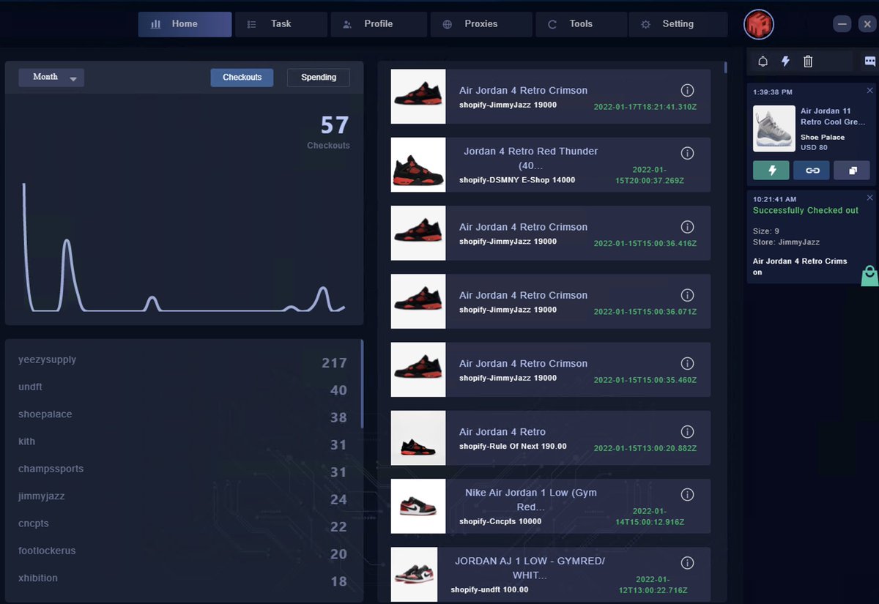
Task: Open info for Jordan 4 Retro Red Thunder
Action: click(687, 153)
